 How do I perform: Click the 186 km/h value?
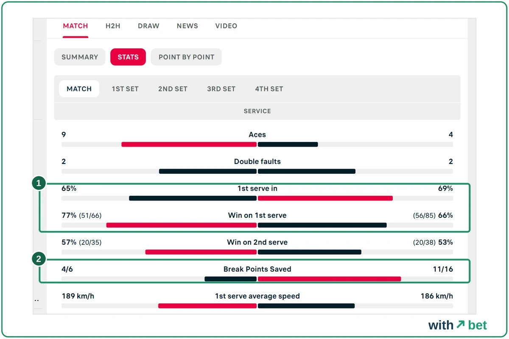436,296
